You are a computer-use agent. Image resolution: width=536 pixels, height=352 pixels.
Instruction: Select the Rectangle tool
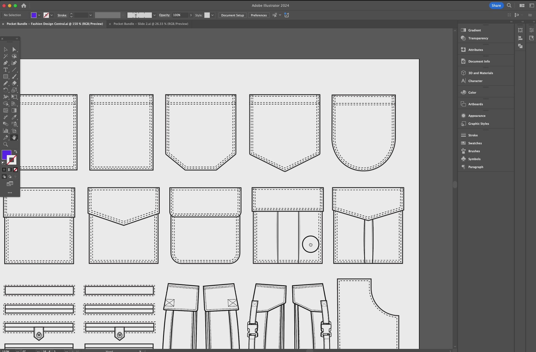click(x=5, y=76)
